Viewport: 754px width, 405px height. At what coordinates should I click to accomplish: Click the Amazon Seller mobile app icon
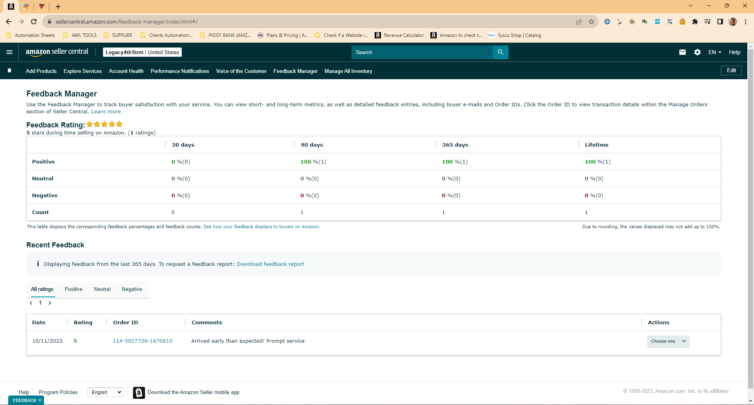point(139,392)
